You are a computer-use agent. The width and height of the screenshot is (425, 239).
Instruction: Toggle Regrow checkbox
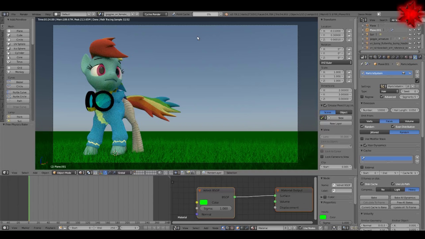[362, 97]
